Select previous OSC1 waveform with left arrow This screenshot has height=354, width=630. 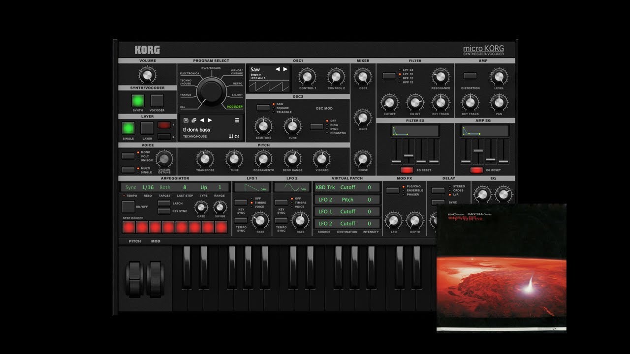pyautogui.click(x=278, y=69)
